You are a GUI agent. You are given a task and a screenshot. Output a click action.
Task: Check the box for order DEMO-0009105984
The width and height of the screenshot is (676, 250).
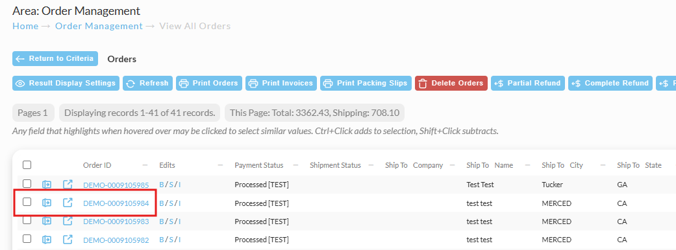click(x=27, y=201)
